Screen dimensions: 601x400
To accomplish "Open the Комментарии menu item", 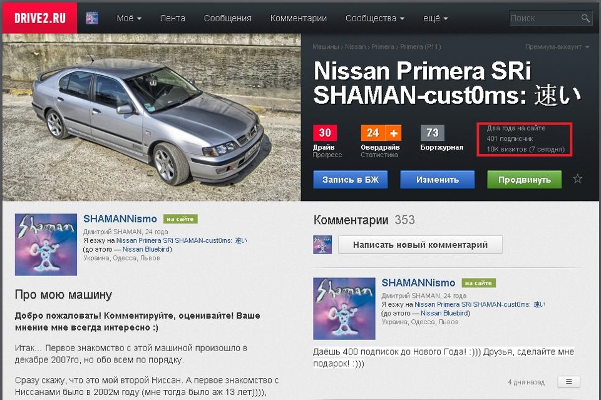I will point(299,18).
